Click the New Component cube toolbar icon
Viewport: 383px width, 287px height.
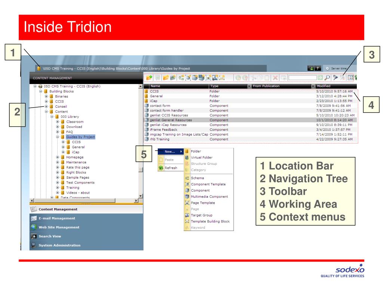194,78
